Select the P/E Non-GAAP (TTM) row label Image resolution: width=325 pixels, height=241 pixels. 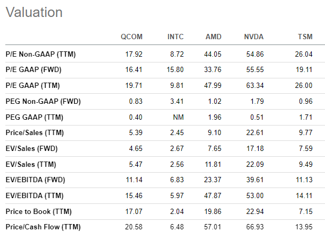tap(41, 54)
